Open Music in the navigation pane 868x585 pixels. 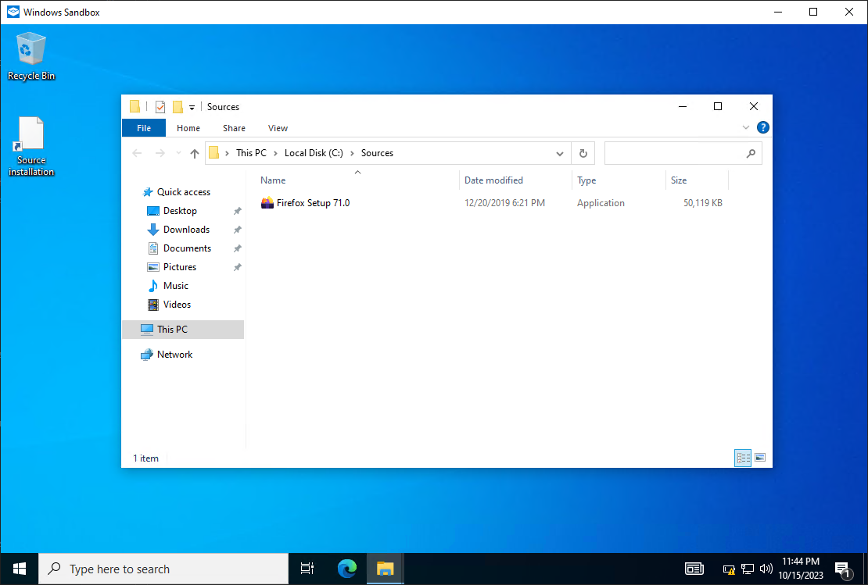175,286
